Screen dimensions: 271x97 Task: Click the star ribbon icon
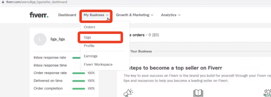[x=267, y=93]
